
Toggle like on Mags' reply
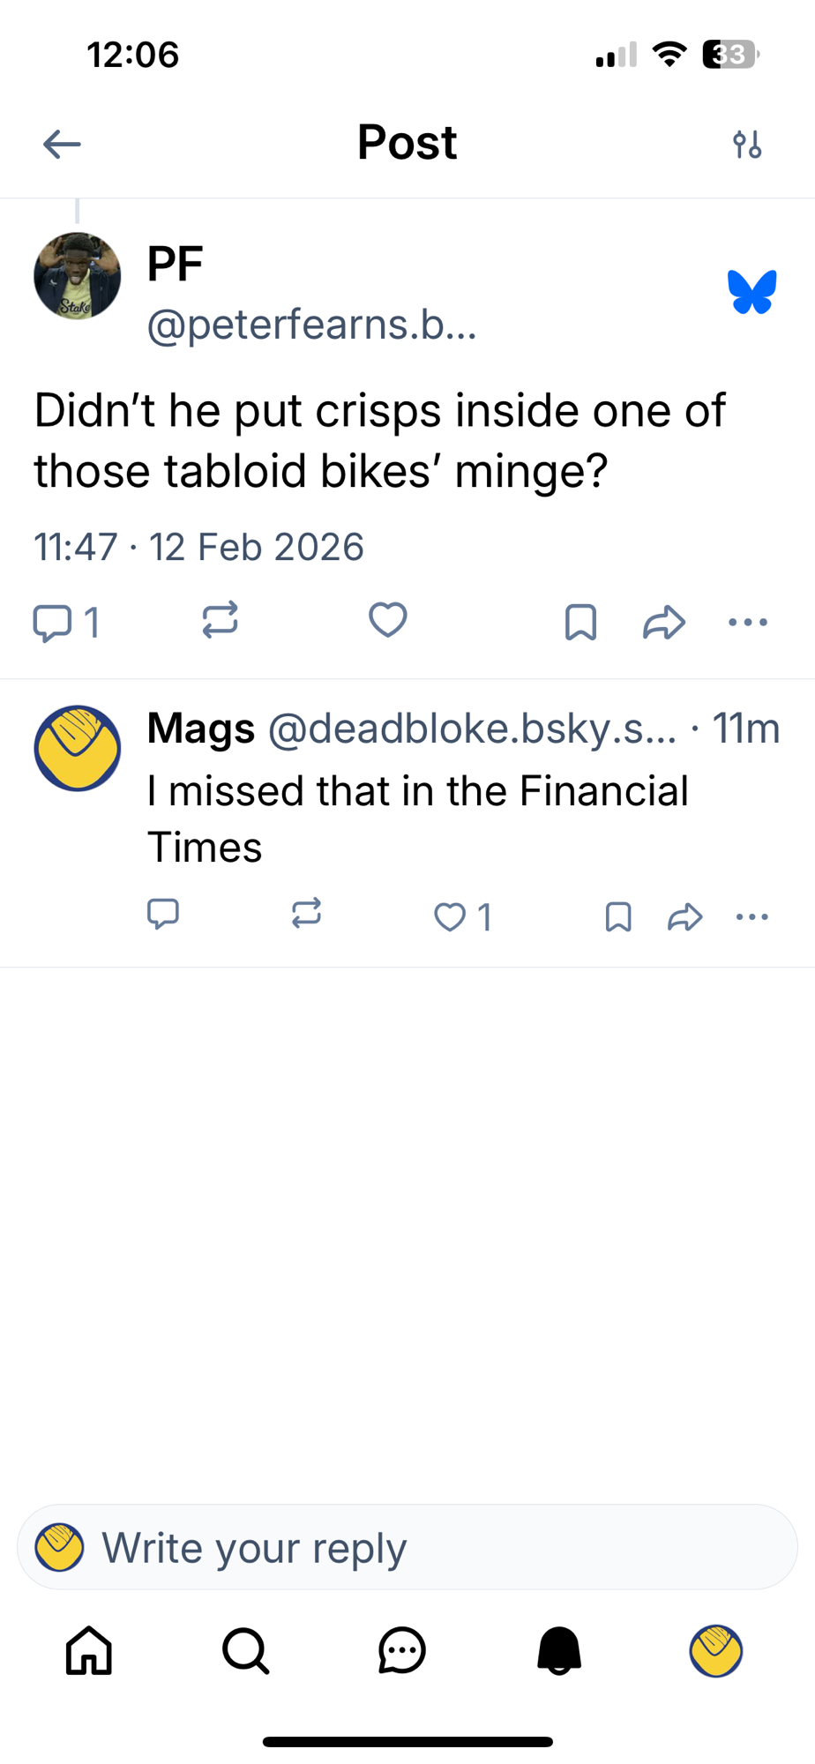pos(450,917)
